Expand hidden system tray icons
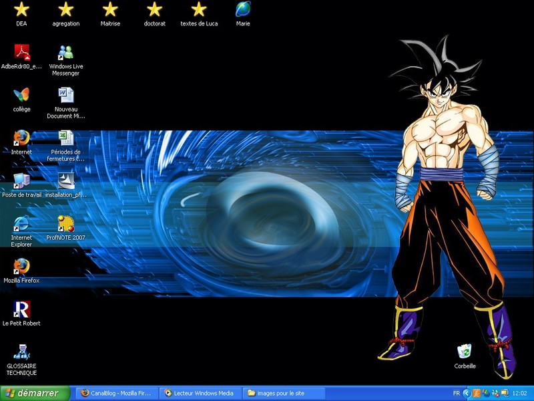Image resolution: width=534 pixels, height=401 pixels. point(467,394)
